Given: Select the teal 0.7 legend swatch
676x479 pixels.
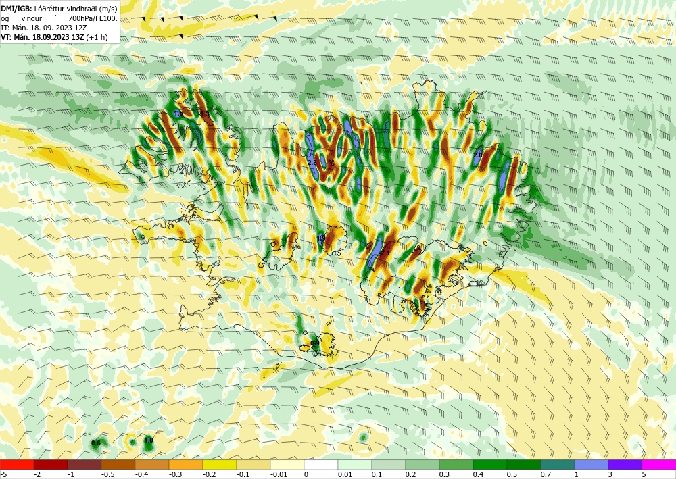Looking at the screenshot, I should coord(558,465).
